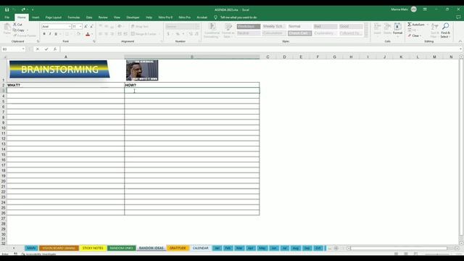Click the Delete cells icon
The image size is (464, 261).
[x=387, y=27]
